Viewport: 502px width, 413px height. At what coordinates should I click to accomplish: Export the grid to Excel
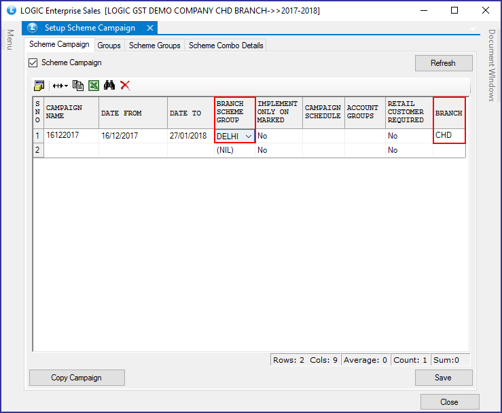pos(93,86)
